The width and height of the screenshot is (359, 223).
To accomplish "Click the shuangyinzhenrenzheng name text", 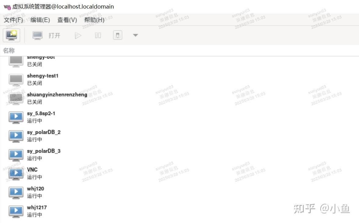I will 57,95.
